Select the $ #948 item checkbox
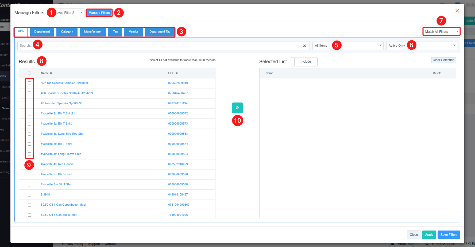 pos(29,195)
